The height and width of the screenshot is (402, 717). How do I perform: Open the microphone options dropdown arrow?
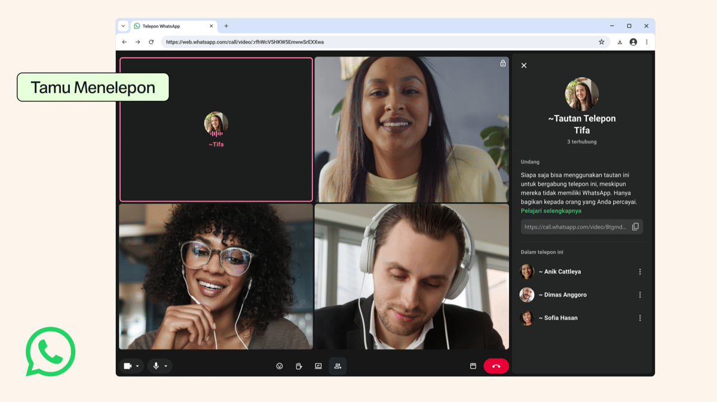pyautogui.click(x=166, y=366)
